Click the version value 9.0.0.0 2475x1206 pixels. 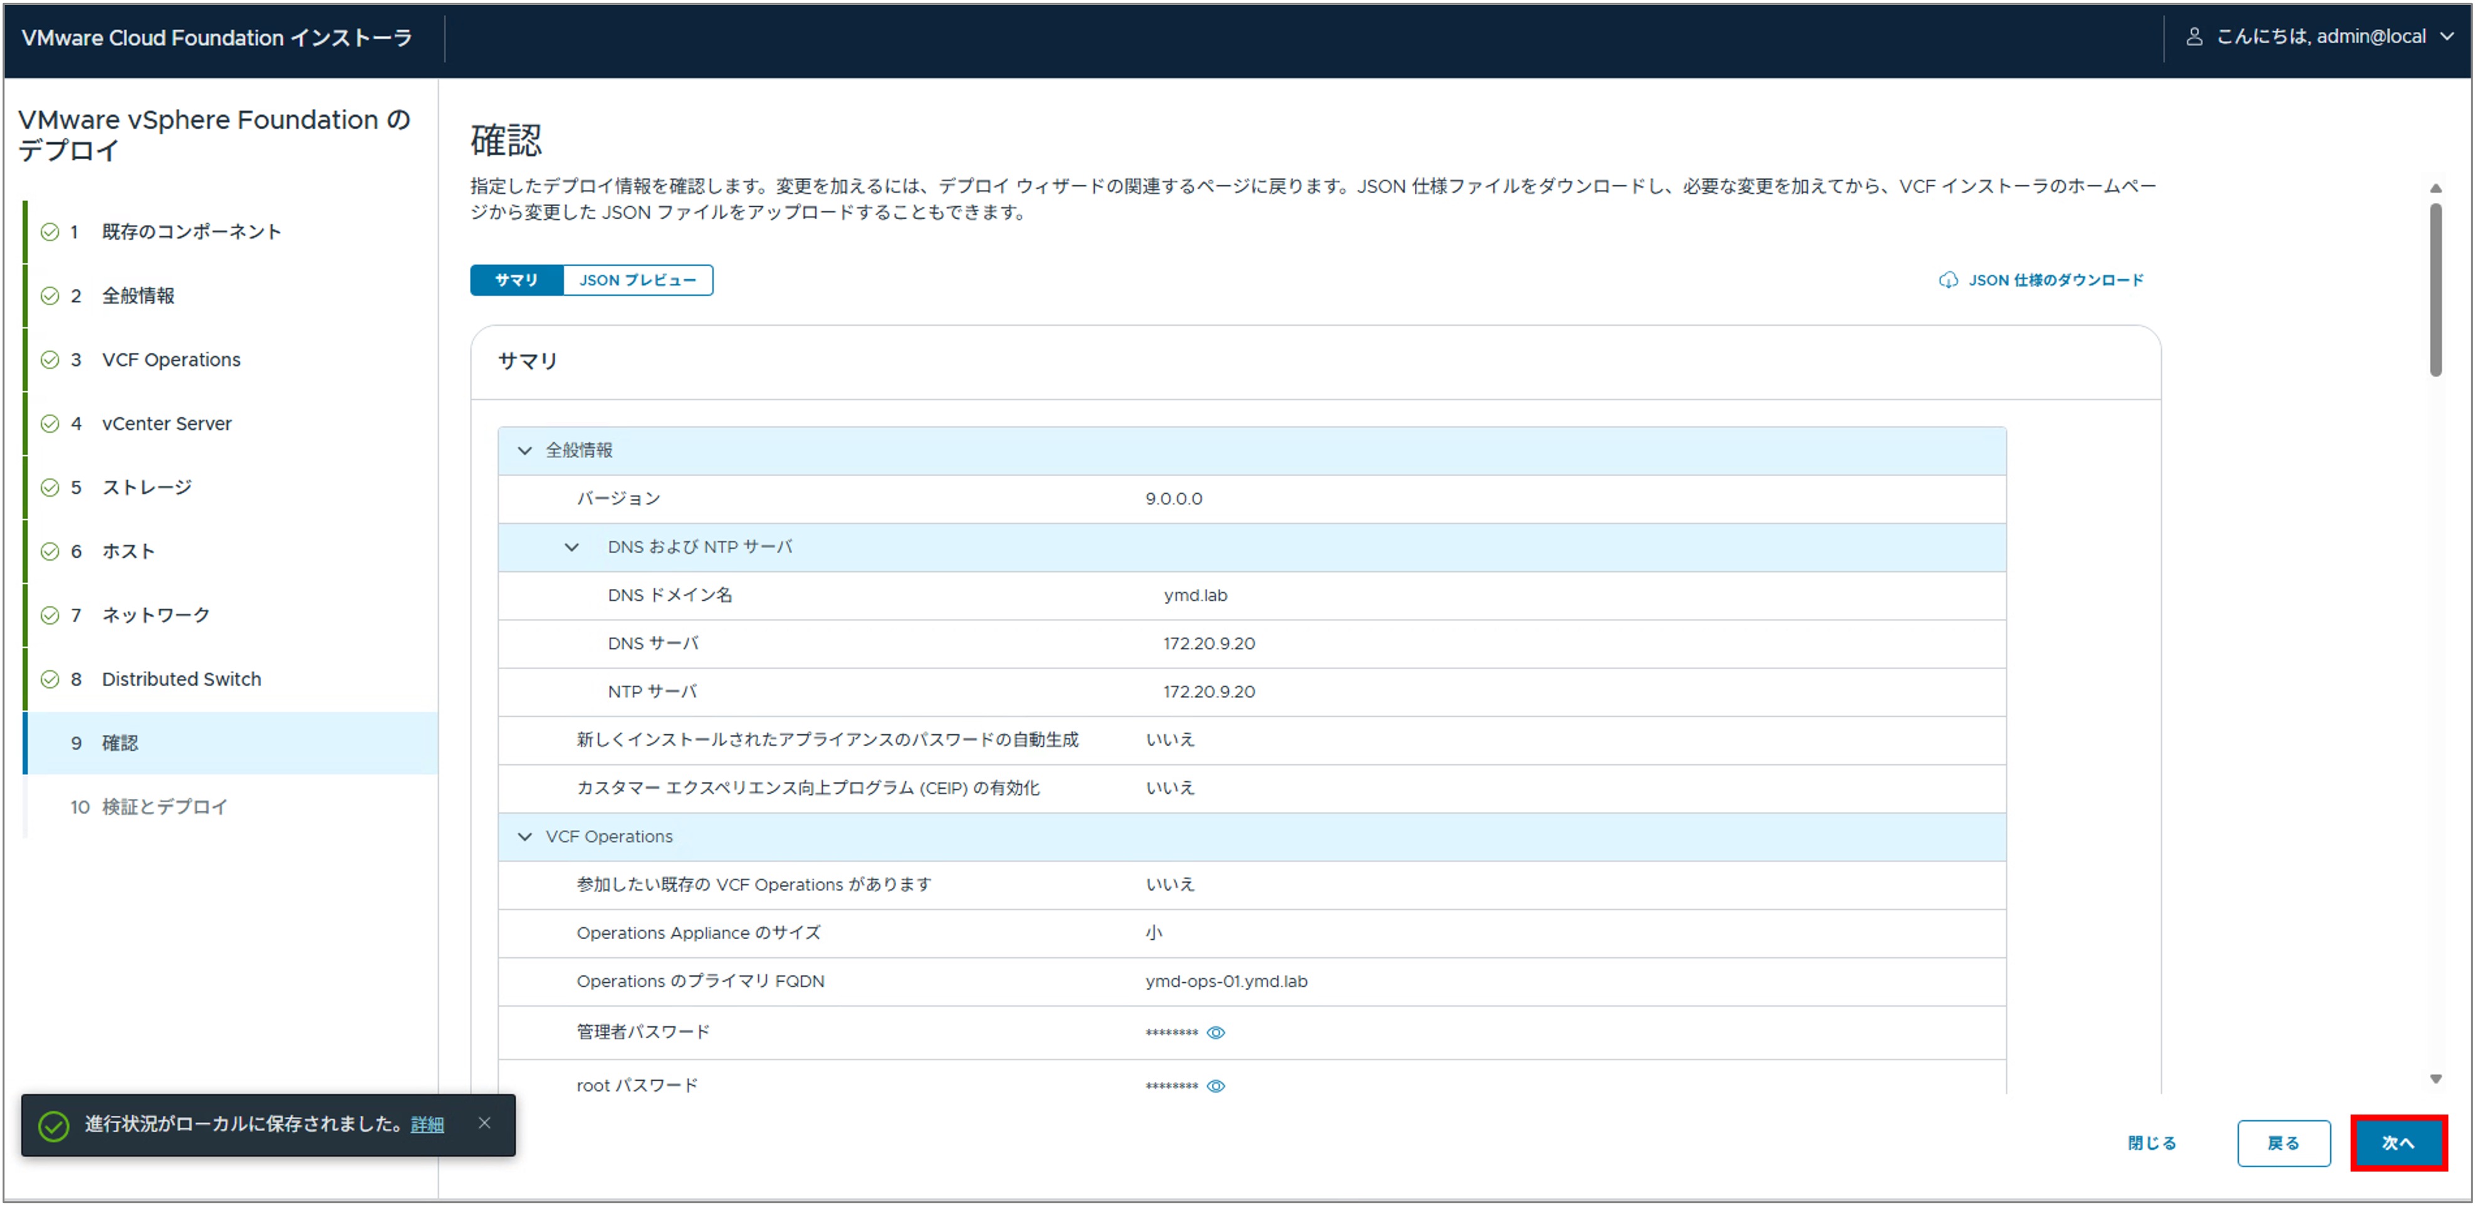1173,499
